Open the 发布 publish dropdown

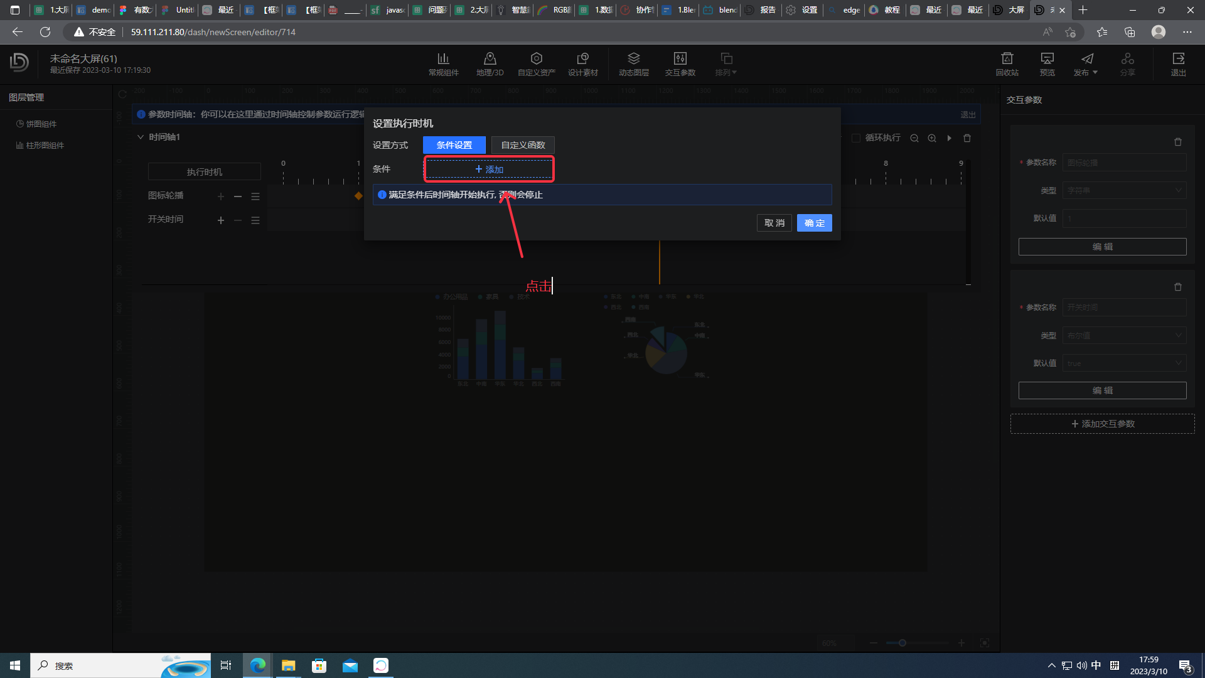[1086, 64]
